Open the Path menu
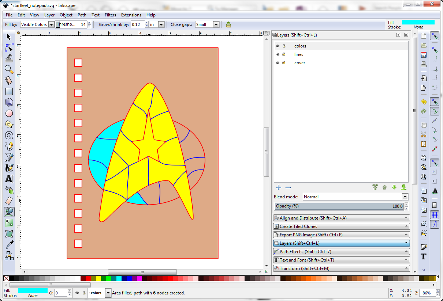Screen dimensions: 443x301 (x=82, y=15)
